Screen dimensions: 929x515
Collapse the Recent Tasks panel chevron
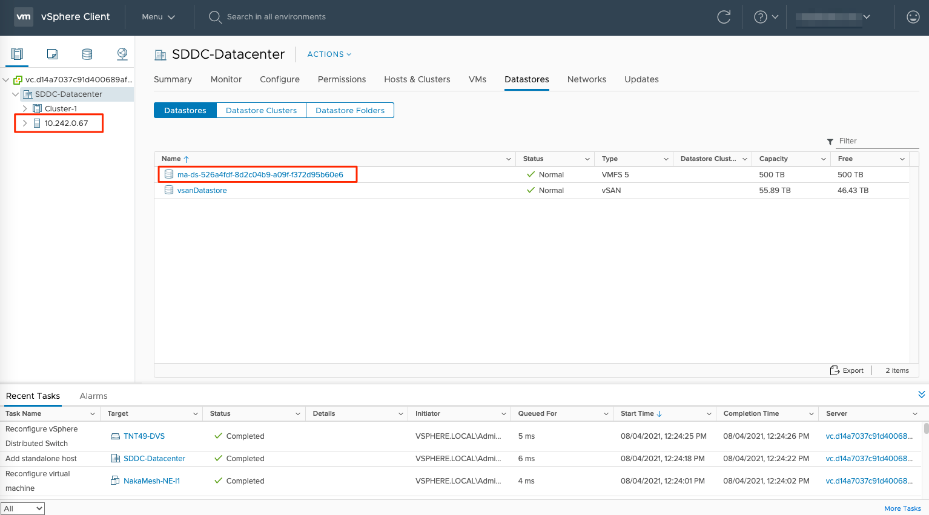(921, 395)
